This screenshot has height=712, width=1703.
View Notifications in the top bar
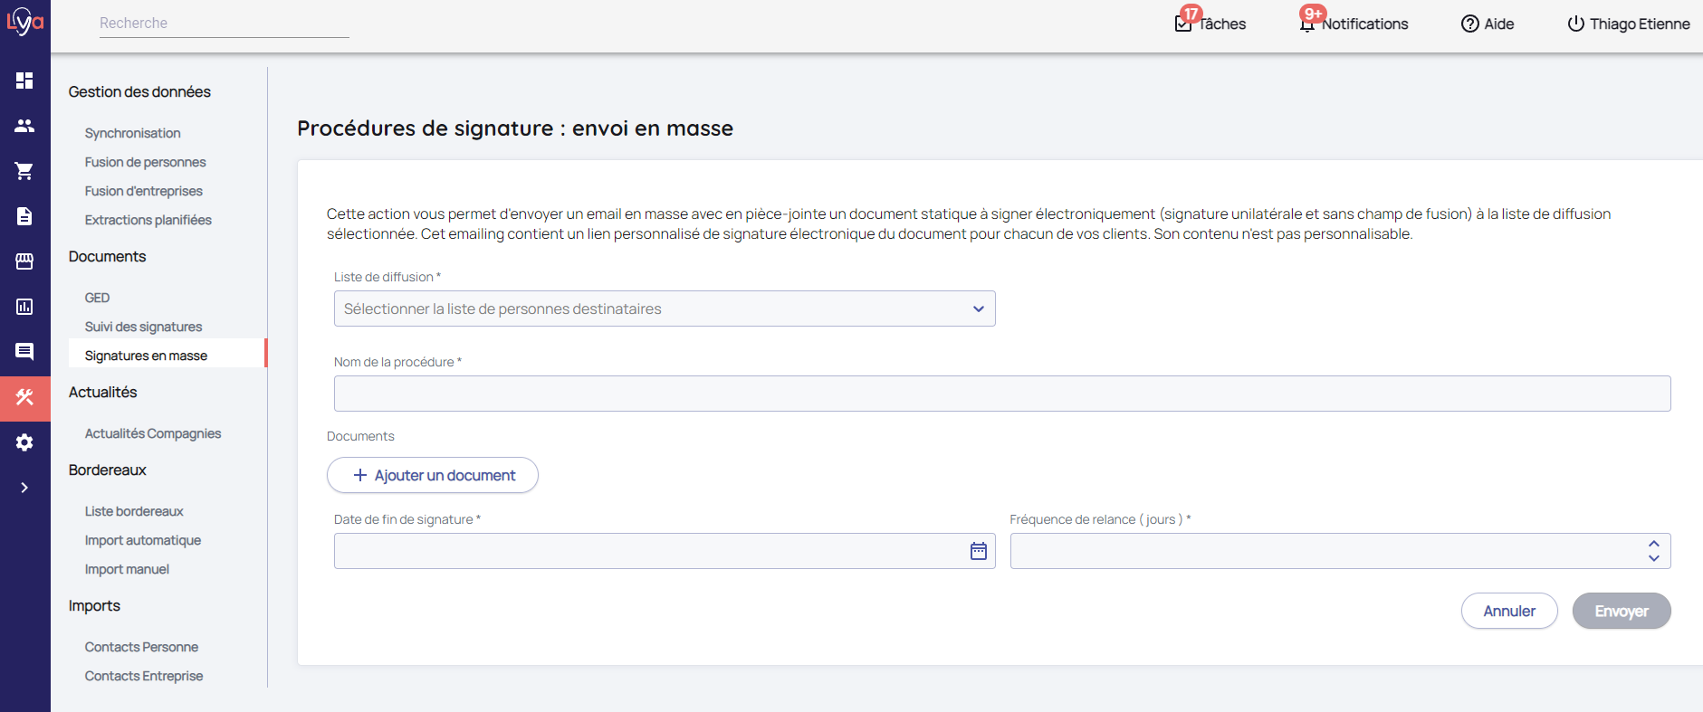(x=1354, y=24)
